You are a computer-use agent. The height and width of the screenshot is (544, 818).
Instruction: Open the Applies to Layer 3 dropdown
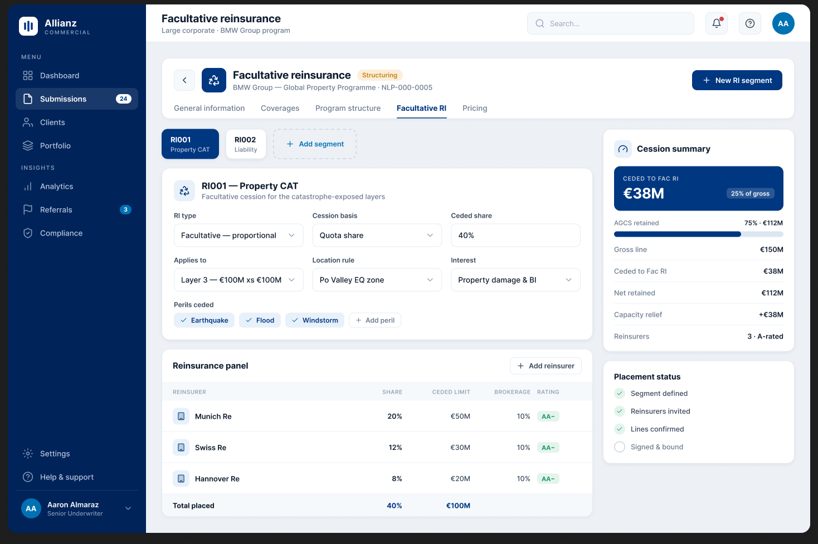pyautogui.click(x=238, y=280)
